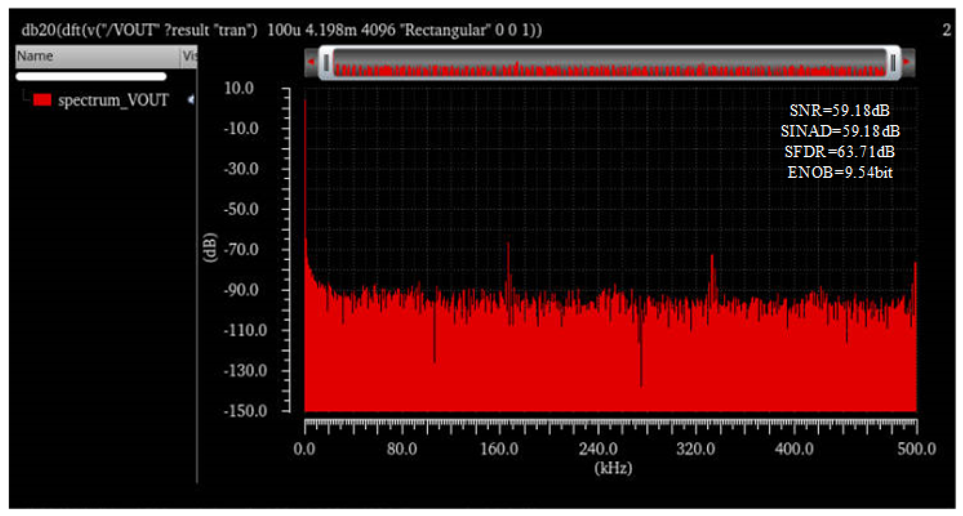Click the spur peak near 160 kHz

pyautogui.click(x=508, y=247)
